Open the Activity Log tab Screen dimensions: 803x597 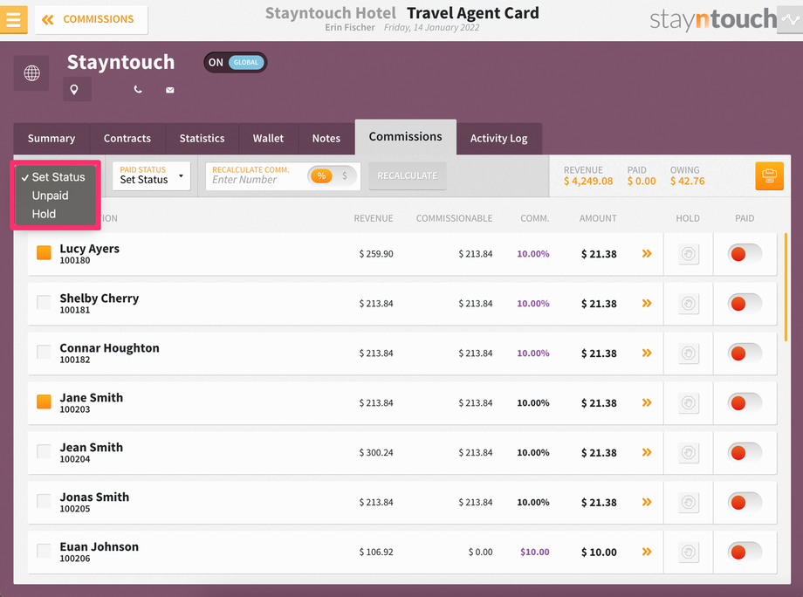point(498,138)
